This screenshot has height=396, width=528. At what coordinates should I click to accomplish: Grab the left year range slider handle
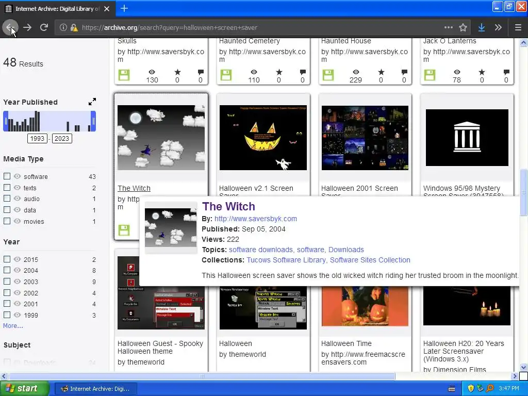[6, 121]
